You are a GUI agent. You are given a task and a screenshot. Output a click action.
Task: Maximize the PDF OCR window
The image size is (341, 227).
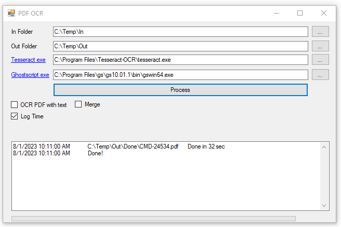[x=300, y=13]
